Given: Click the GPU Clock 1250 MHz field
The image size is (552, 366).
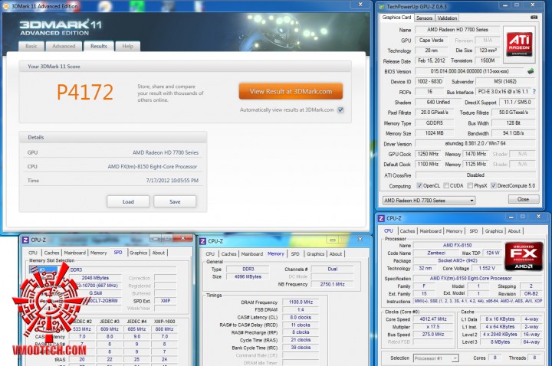Looking at the screenshot, I should tap(428, 154).
